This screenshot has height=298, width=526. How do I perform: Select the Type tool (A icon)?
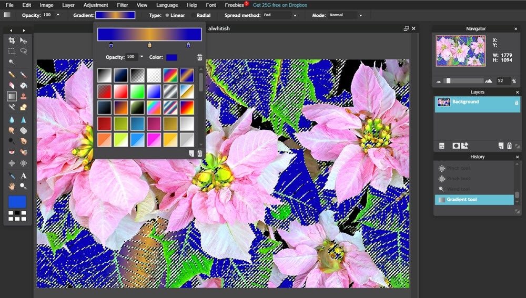click(24, 176)
